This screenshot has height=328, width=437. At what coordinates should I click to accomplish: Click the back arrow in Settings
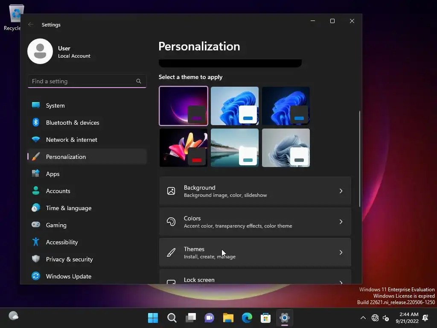pos(31,24)
